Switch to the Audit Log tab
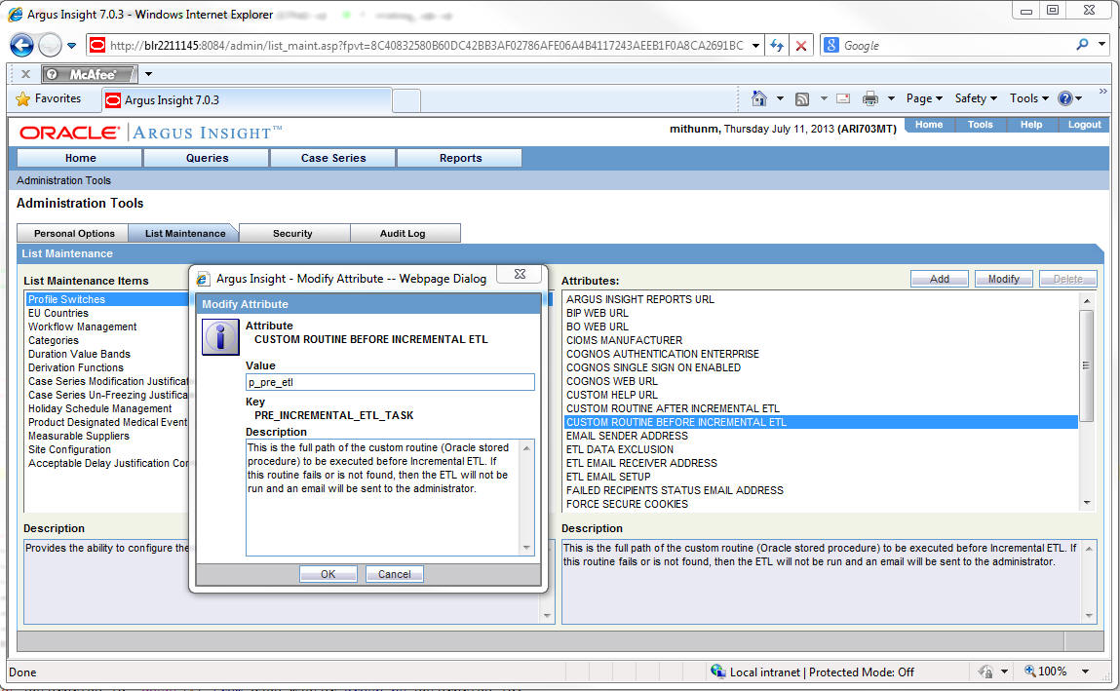The width and height of the screenshot is (1120, 691). point(404,234)
